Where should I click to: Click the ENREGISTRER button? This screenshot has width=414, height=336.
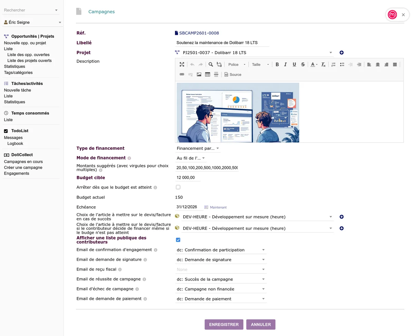click(x=224, y=325)
